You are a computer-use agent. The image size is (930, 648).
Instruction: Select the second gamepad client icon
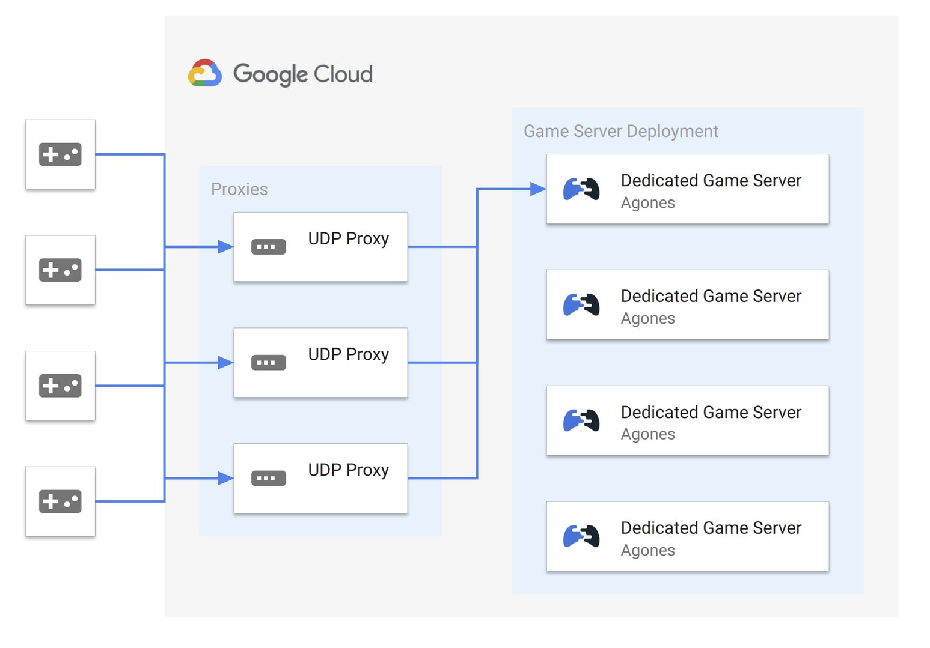tap(60, 270)
